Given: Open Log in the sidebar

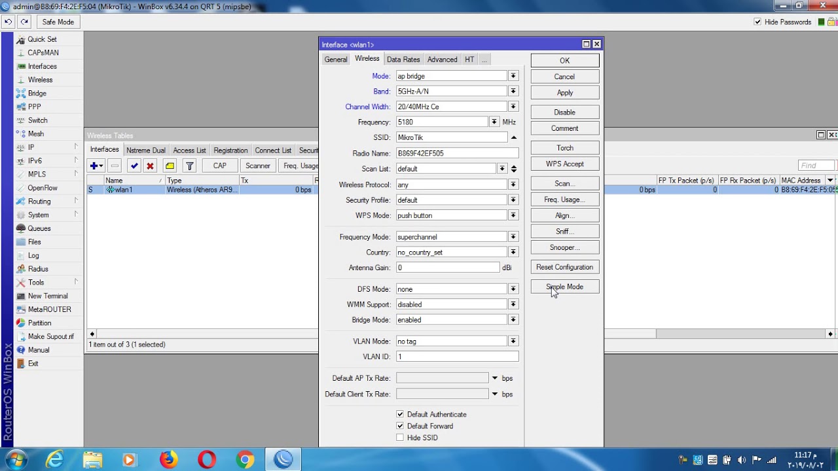Looking at the screenshot, I should click(x=33, y=255).
